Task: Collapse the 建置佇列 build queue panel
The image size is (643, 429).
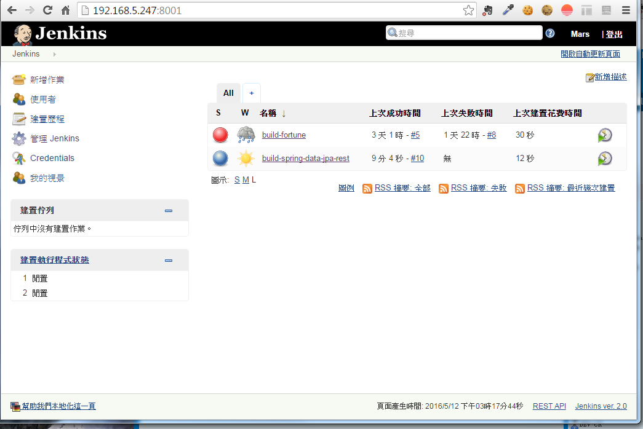Action: click(169, 211)
